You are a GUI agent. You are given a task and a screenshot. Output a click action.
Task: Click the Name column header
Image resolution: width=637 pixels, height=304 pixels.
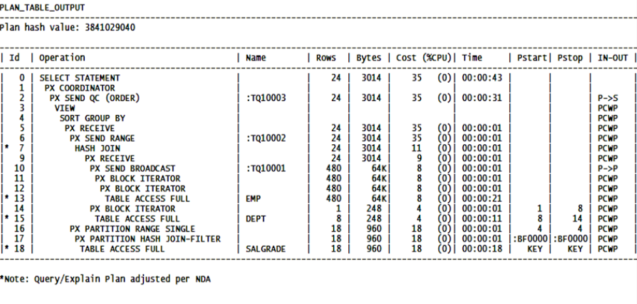click(256, 57)
